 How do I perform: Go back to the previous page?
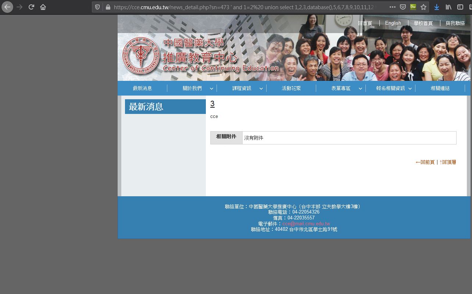[7, 7]
